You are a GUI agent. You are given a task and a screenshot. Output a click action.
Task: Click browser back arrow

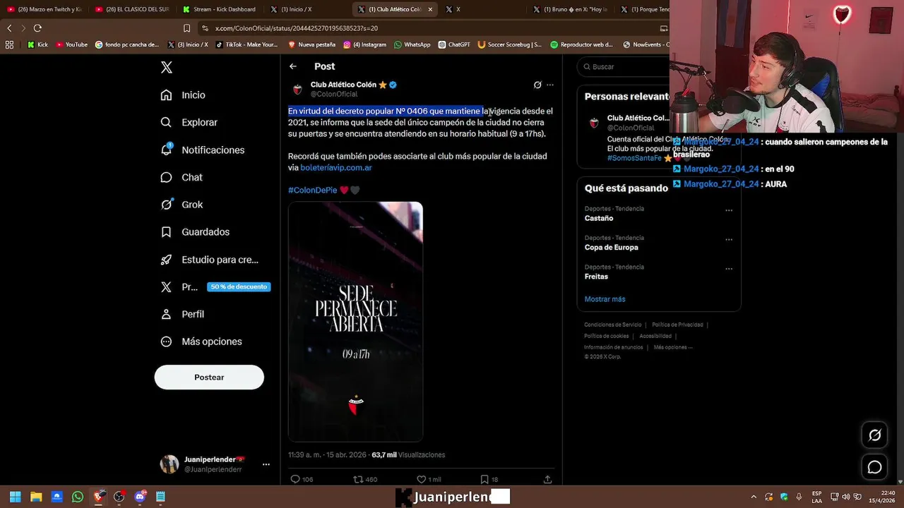9,28
